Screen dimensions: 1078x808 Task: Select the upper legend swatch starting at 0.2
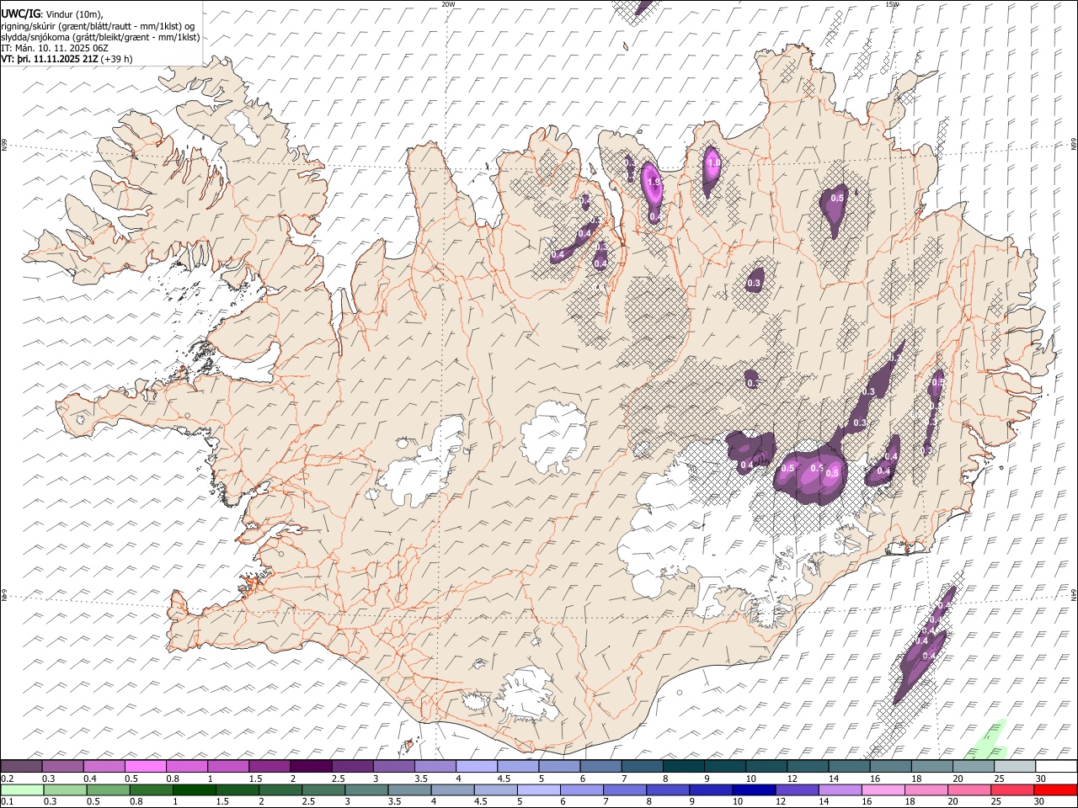[x=21, y=767]
